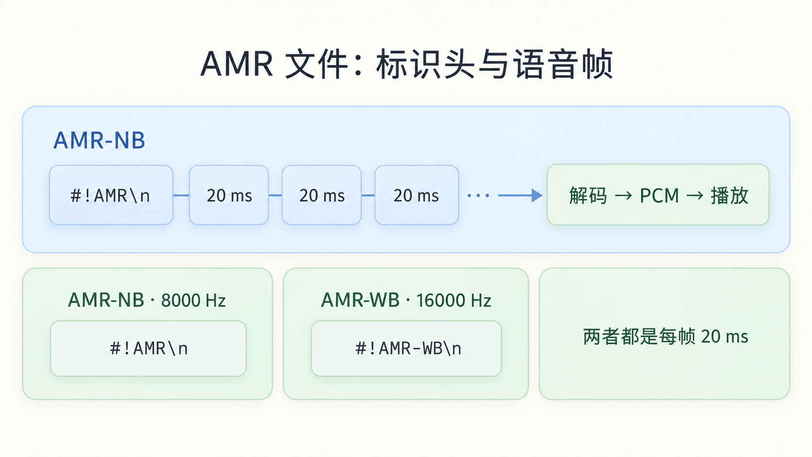Click the third '20 ms' frame box before ellipsis
The width and height of the screenshot is (812, 457).
click(417, 195)
